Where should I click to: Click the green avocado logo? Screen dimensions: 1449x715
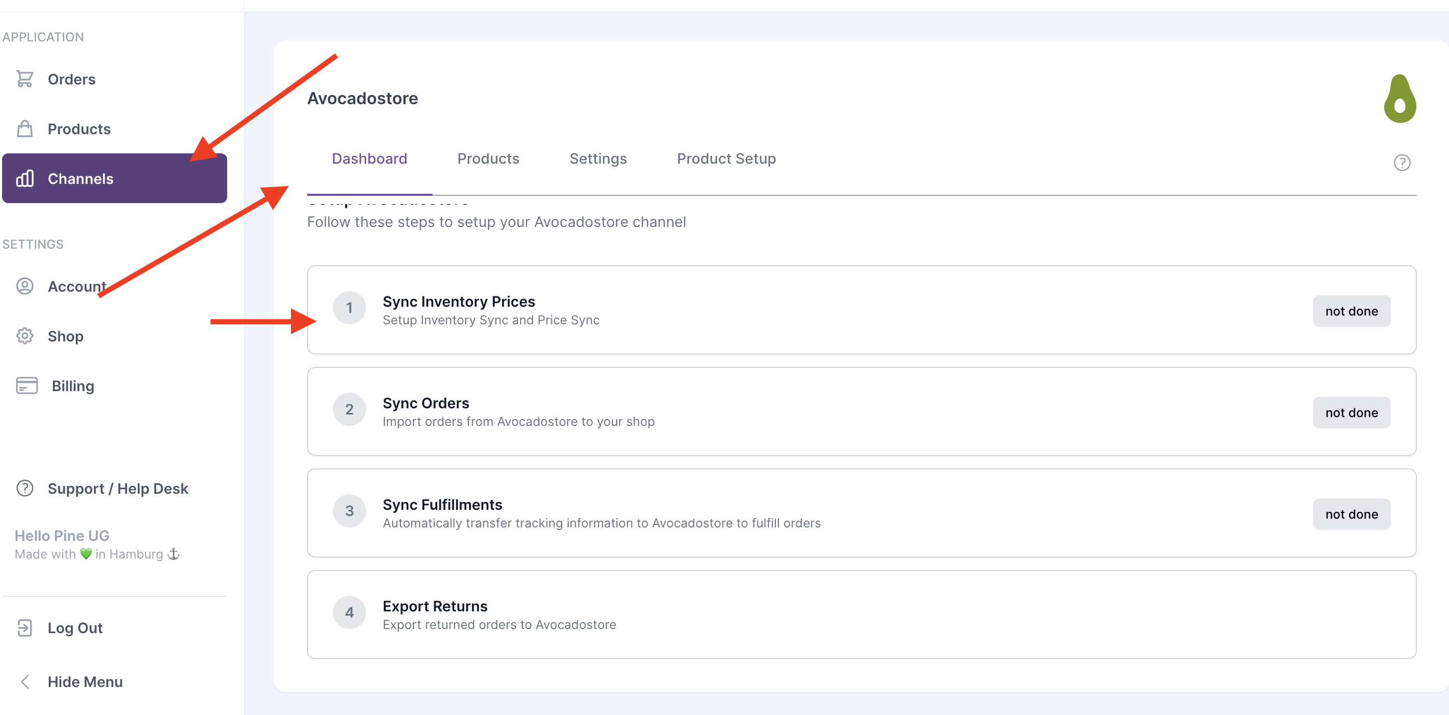[1400, 98]
